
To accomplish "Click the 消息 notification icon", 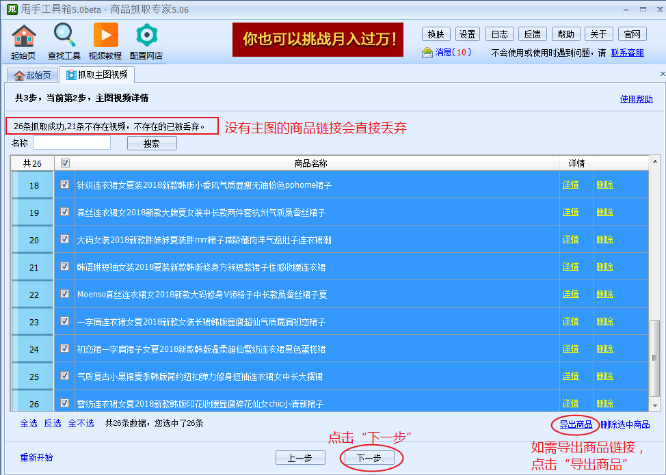I will tap(427, 53).
